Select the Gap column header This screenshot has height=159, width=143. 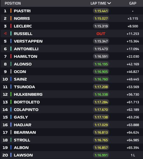click(x=133, y=3)
